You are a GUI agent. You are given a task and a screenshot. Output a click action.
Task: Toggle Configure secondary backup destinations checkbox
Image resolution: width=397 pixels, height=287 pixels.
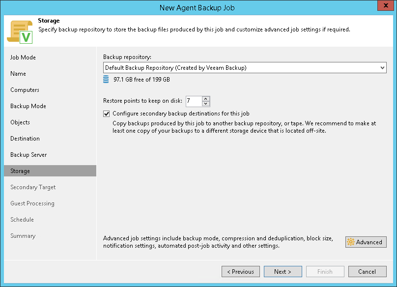(107, 114)
